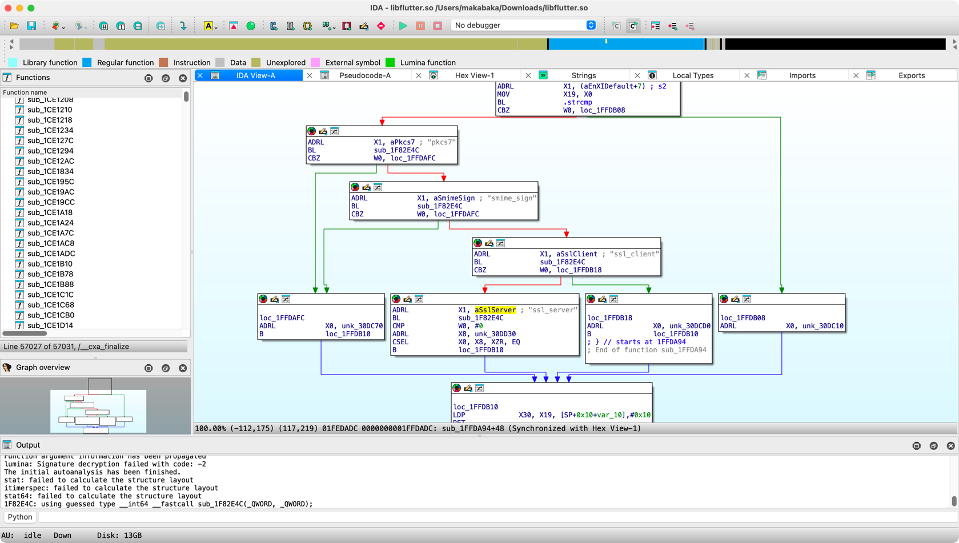Screen dimensions: 959x543
Task: Open the dropdown next to the yellow 'A' icon
Action: [x=216, y=27]
